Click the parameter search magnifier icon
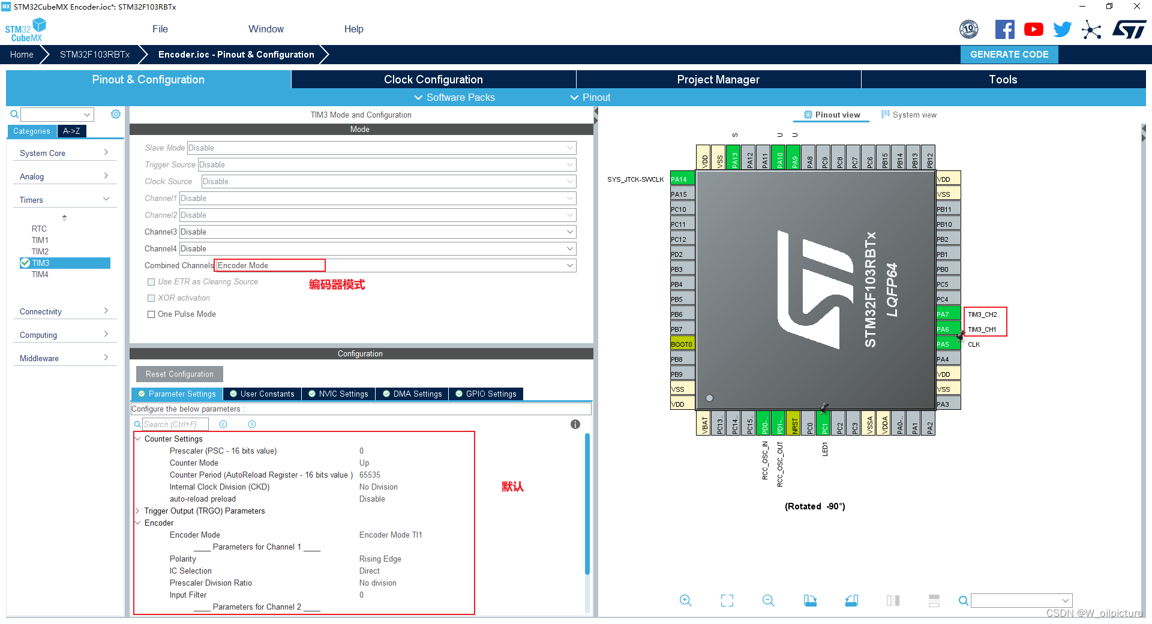Image resolution: width=1152 pixels, height=624 pixels. tap(137, 424)
